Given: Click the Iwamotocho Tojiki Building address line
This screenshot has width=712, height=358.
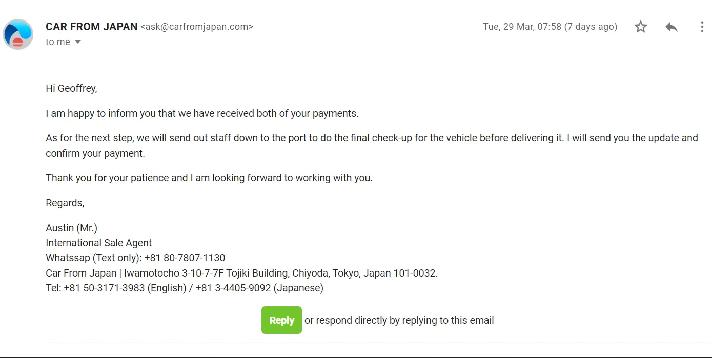Looking at the screenshot, I should [x=281, y=273].
